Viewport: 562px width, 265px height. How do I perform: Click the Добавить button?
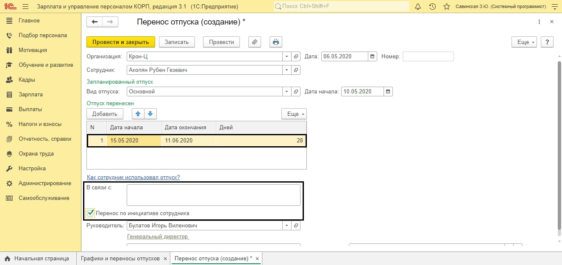[x=105, y=114]
